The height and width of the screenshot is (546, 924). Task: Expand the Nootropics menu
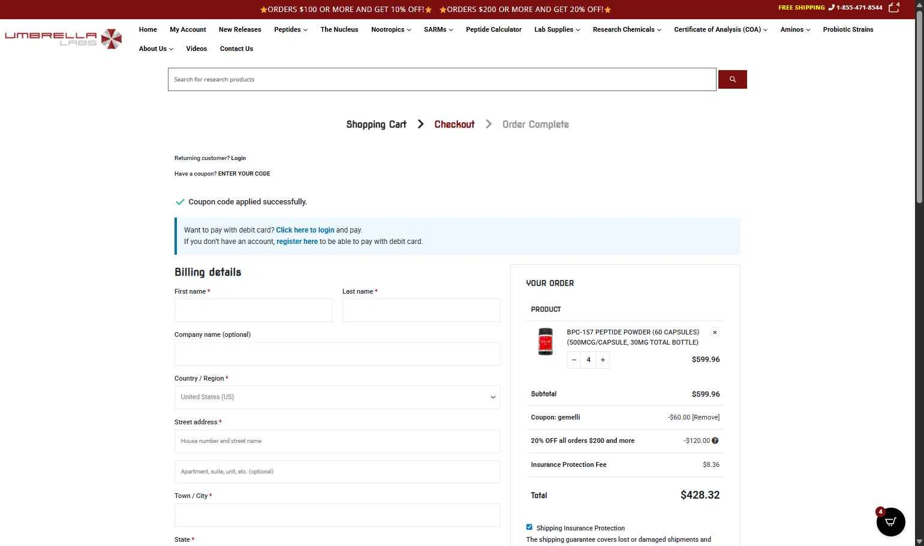391,29
